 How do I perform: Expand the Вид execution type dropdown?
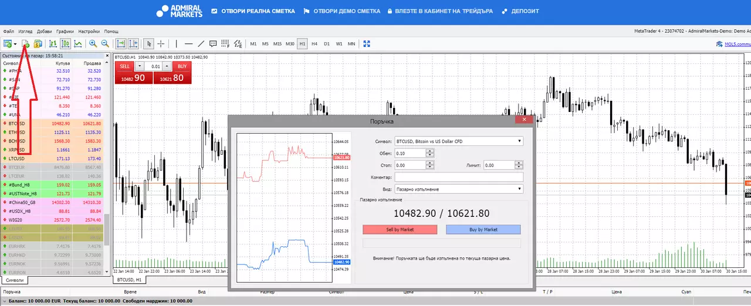tap(459, 189)
